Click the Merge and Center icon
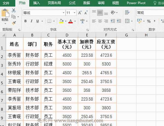 [127, 21]
